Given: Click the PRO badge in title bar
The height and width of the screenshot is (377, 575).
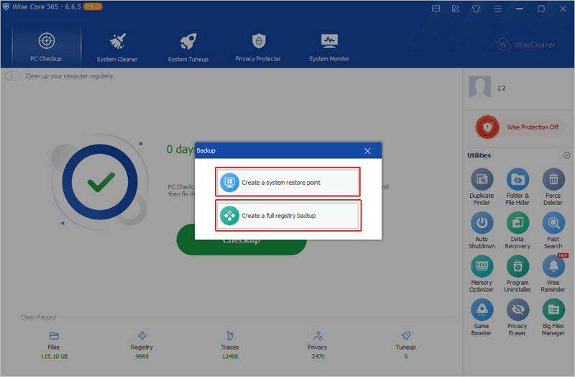Looking at the screenshot, I should pos(93,6).
